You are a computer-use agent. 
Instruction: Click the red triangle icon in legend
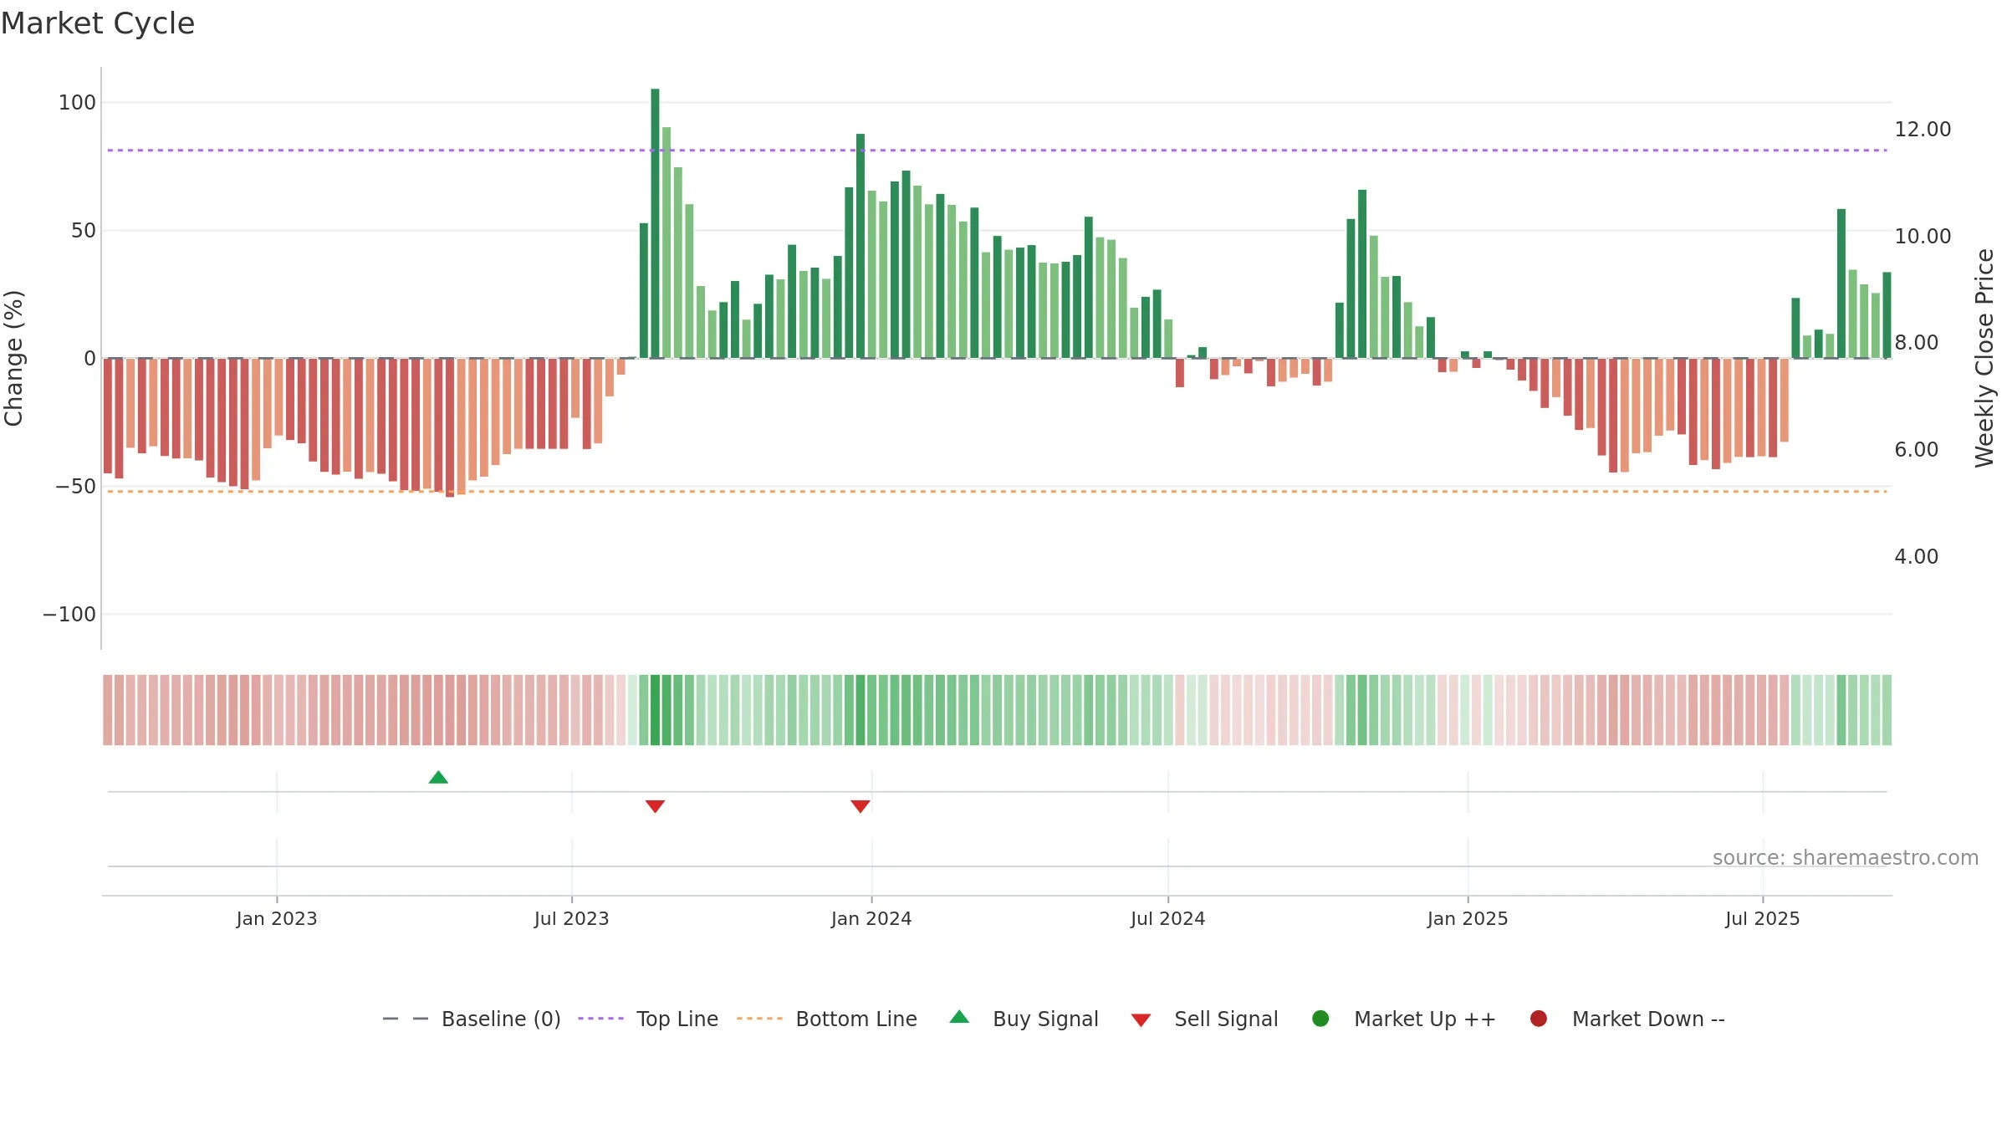(1141, 1020)
